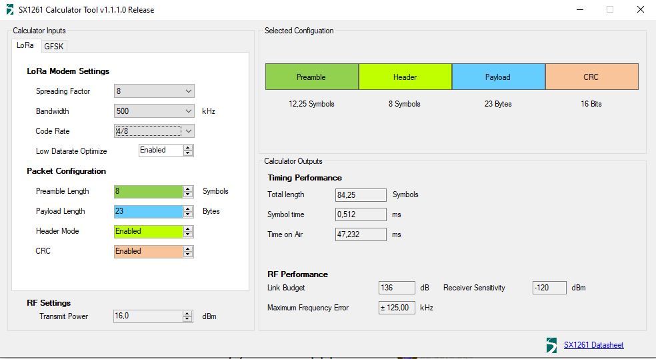Viewport: 656px width, 359px height.
Task: Click the 'RF Performance' heading
Action: 297,274
